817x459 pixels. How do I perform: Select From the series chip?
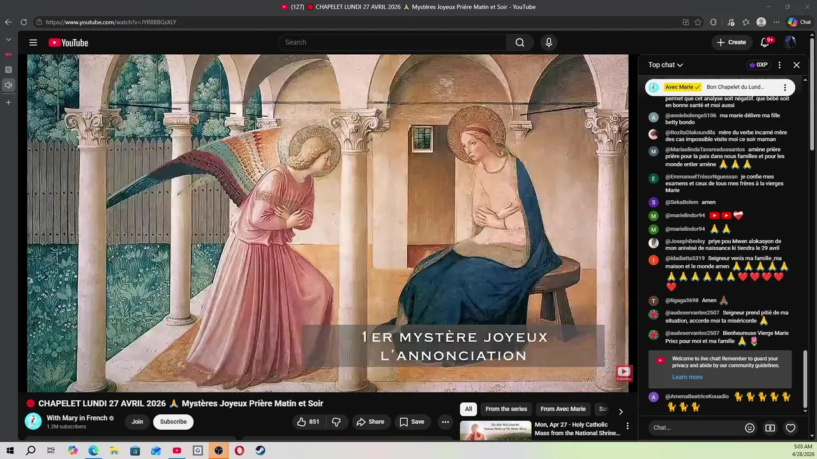tap(506, 409)
